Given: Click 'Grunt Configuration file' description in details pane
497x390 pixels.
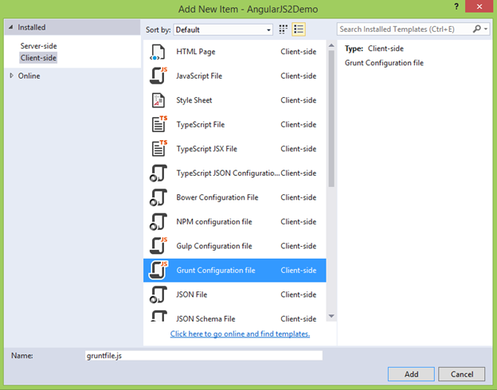Looking at the screenshot, I should tap(384, 63).
